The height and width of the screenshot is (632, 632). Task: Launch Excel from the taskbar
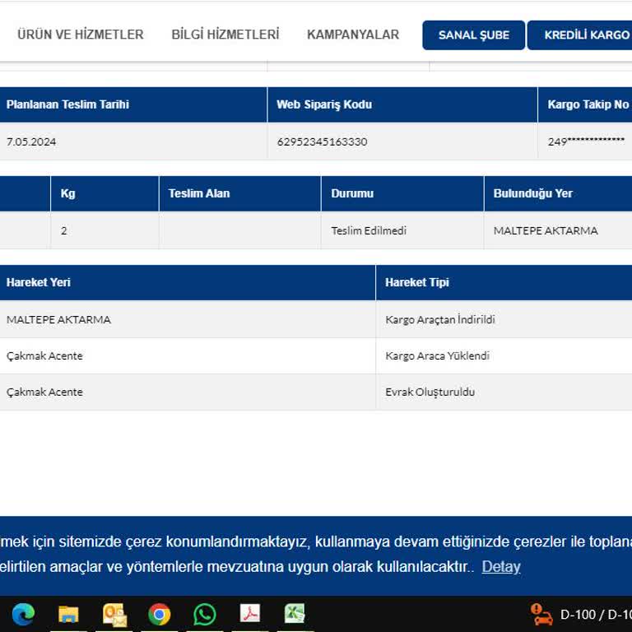pos(295,614)
